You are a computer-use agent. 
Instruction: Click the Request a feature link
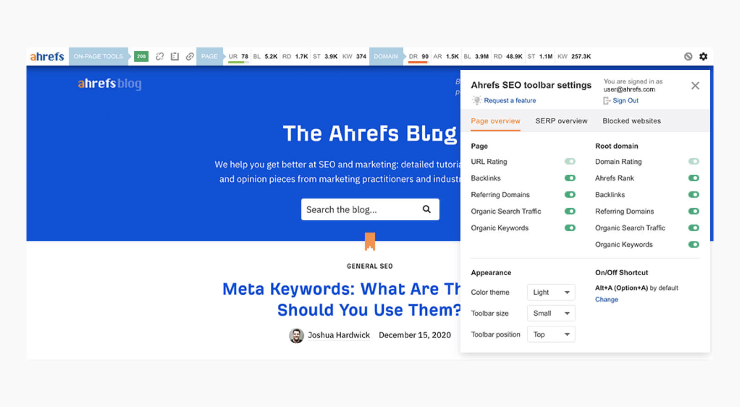pos(510,100)
